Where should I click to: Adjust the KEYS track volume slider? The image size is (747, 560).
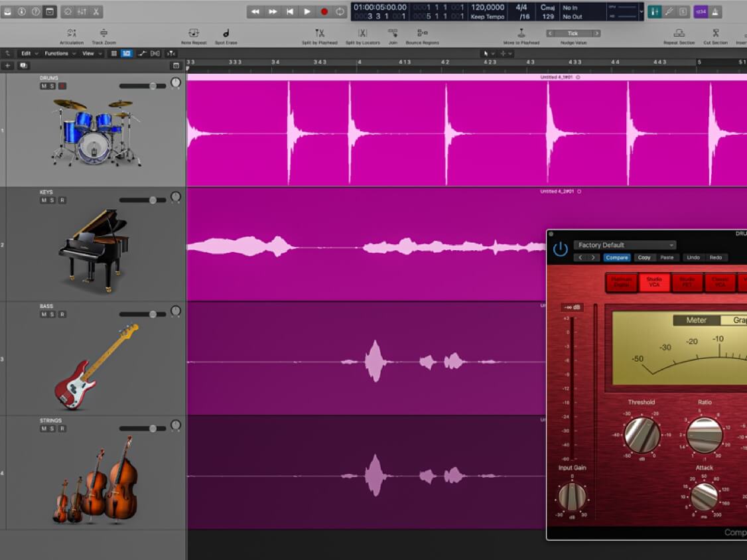pyautogui.click(x=143, y=200)
